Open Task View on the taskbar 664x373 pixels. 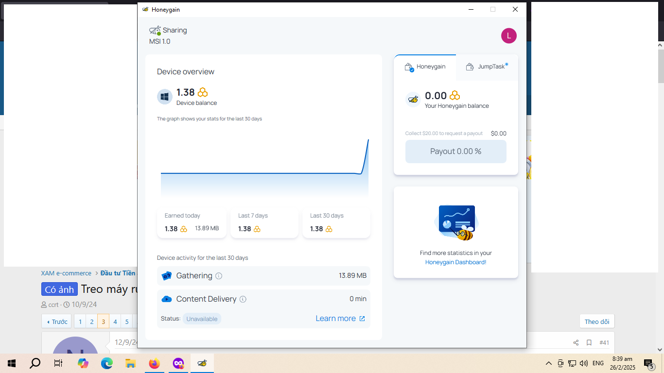(x=58, y=363)
